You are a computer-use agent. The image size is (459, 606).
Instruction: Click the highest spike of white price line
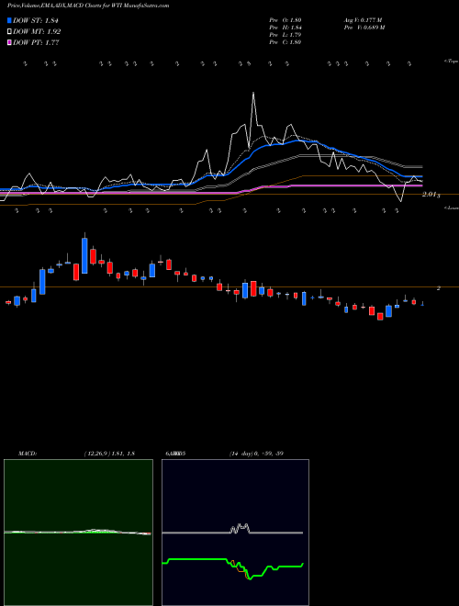253,93
